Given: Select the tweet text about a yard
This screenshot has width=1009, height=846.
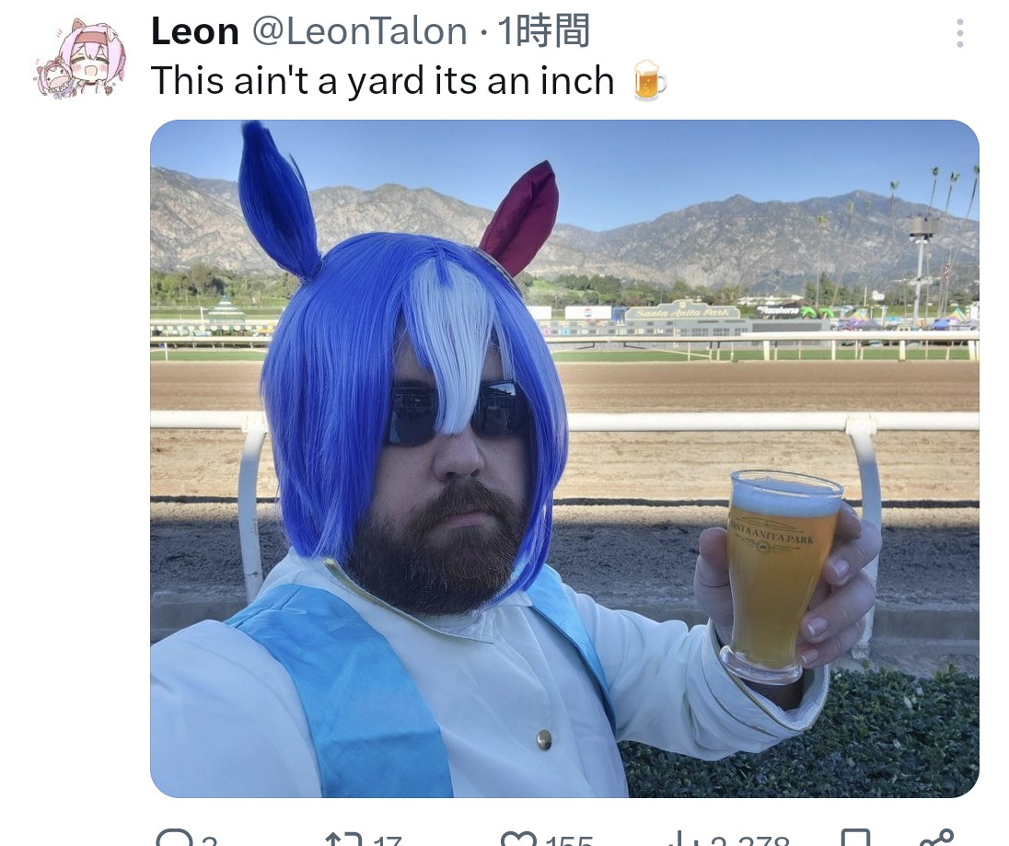Looking at the screenshot, I should [383, 81].
